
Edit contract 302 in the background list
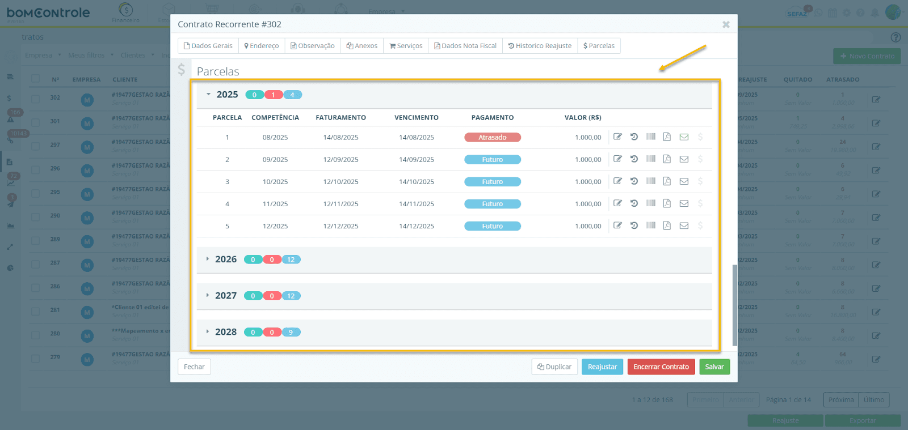point(876,99)
